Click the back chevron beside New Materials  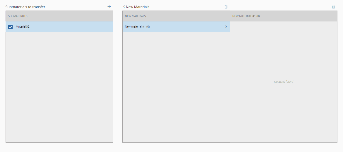point(124,7)
